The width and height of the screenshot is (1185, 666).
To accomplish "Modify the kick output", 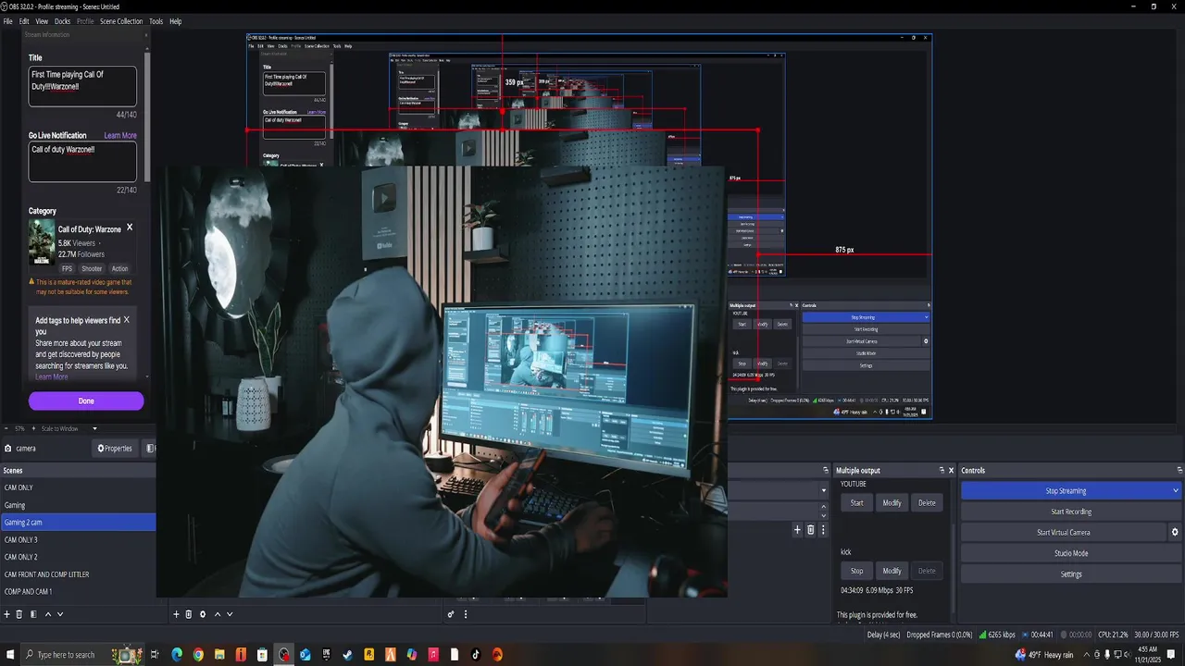I will [892, 571].
